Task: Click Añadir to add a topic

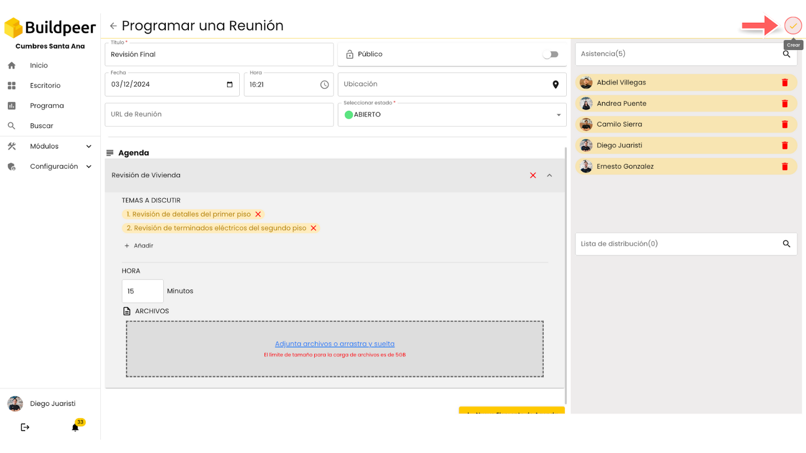Action: [139, 246]
